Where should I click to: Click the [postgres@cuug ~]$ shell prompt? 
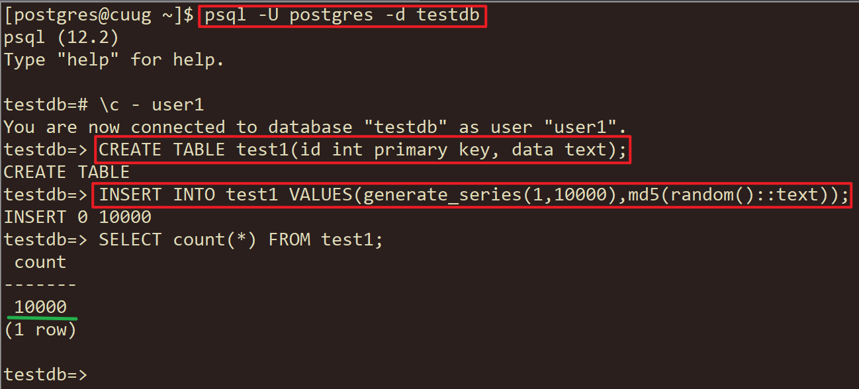[x=99, y=15]
